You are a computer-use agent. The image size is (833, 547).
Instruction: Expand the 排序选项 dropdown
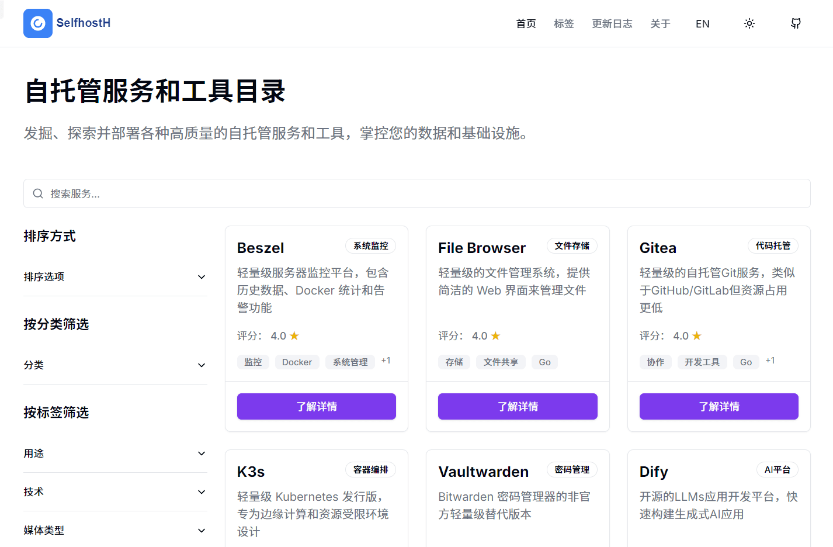point(115,277)
